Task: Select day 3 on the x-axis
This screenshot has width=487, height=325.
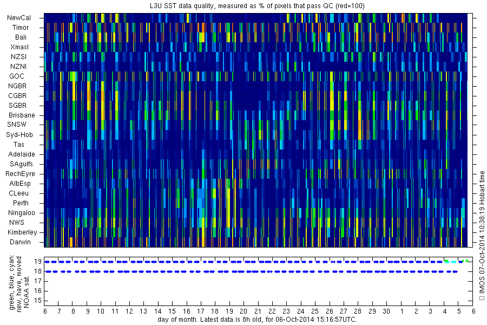Action: (431, 311)
